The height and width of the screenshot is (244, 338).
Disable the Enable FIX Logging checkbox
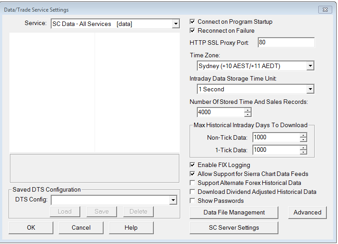[192, 165]
